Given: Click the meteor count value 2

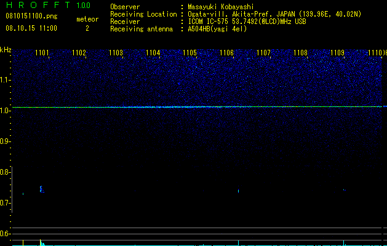Looking at the screenshot, I should coord(87,28).
